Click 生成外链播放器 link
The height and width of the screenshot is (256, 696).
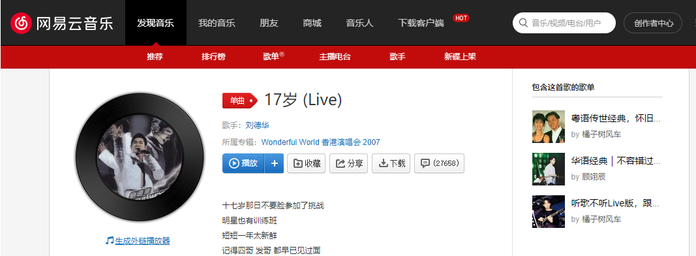pos(142,241)
